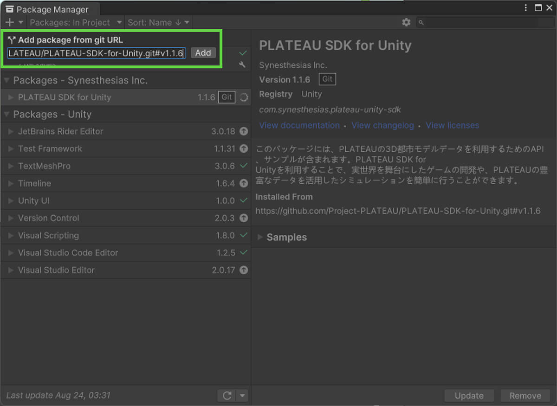Open the Package Manager settings gear
This screenshot has width=557, height=406.
406,22
